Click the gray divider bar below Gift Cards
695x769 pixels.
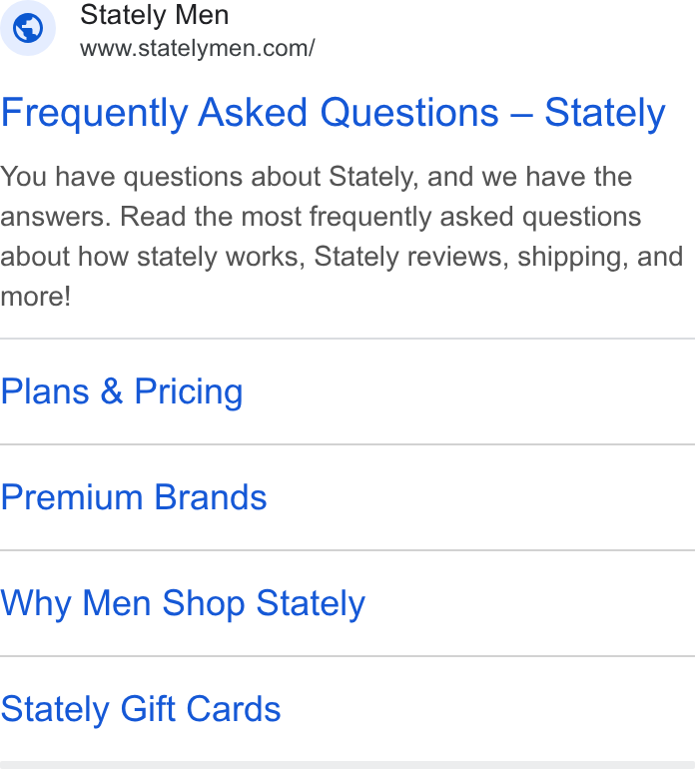pyautogui.click(x=347, y=765)
